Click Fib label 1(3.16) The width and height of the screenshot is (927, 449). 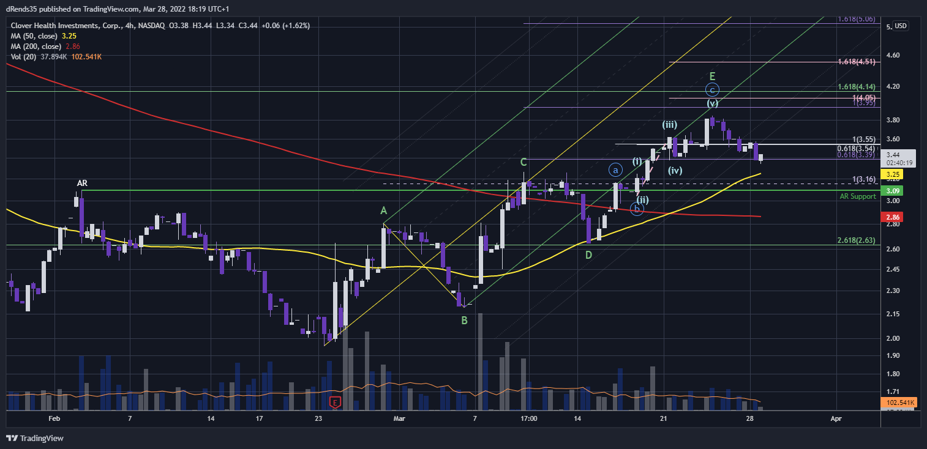coord(864,179)
